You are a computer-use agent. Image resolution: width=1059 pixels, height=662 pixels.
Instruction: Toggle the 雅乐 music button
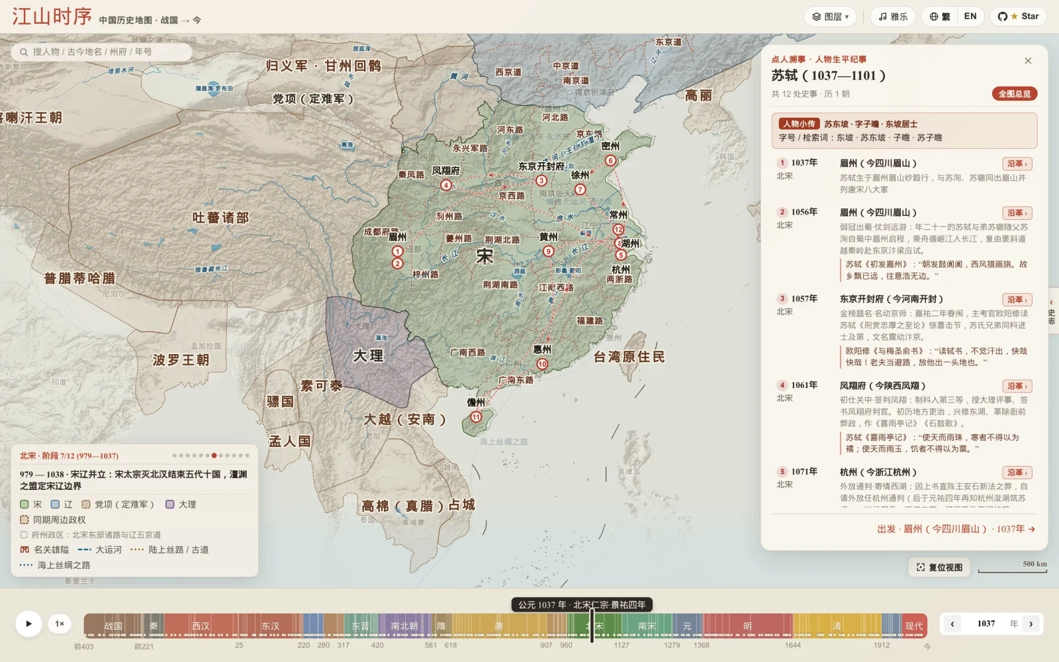click(893, 17)
